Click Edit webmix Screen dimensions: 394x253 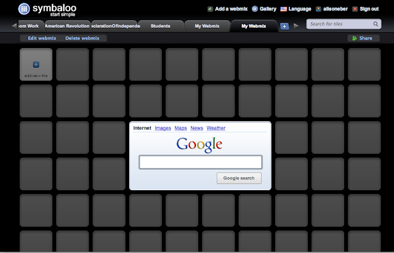(x=42, y=38)
